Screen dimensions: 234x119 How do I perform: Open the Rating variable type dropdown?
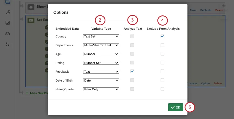pyautogui.click(x=101, y=63)
